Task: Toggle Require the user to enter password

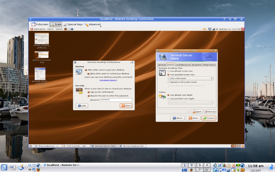Action: point(89,96)
